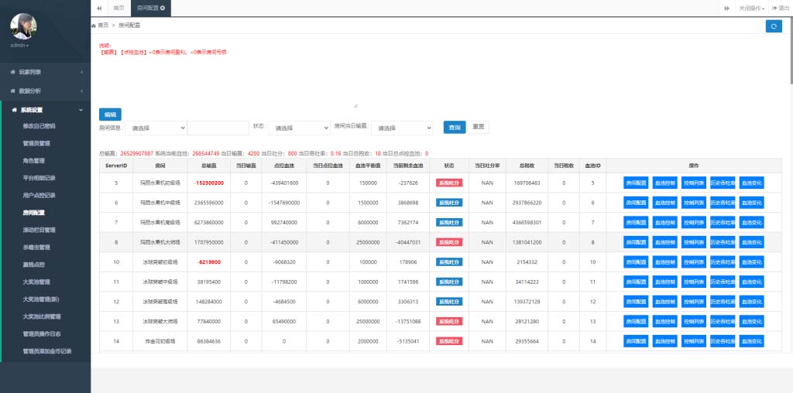Open the 房间当日输赢 dropdown selector

402,128
